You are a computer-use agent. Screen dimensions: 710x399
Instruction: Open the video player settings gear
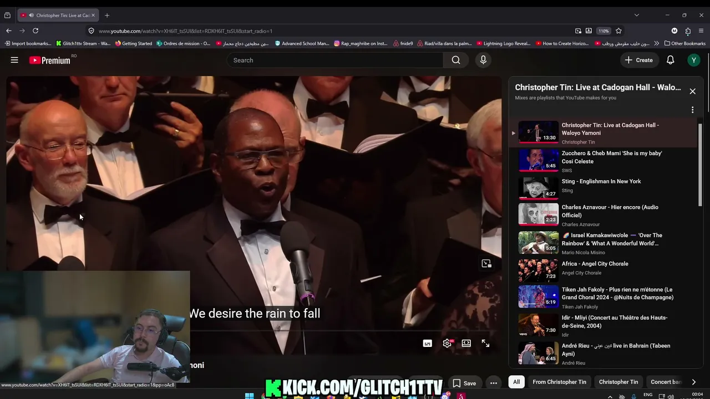tap(447, 344)
